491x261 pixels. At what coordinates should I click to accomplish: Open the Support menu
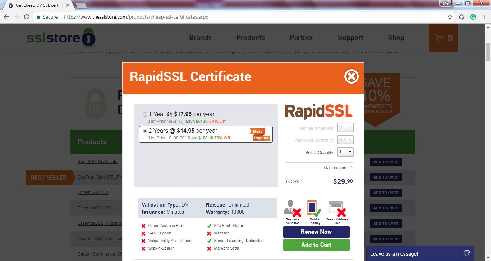tap(350, 37)
